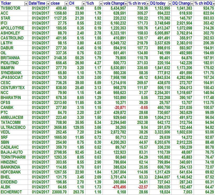215x195 pixels.
Task: Expand the %ch column filter arrow
Action: click(x=101, y=4)
